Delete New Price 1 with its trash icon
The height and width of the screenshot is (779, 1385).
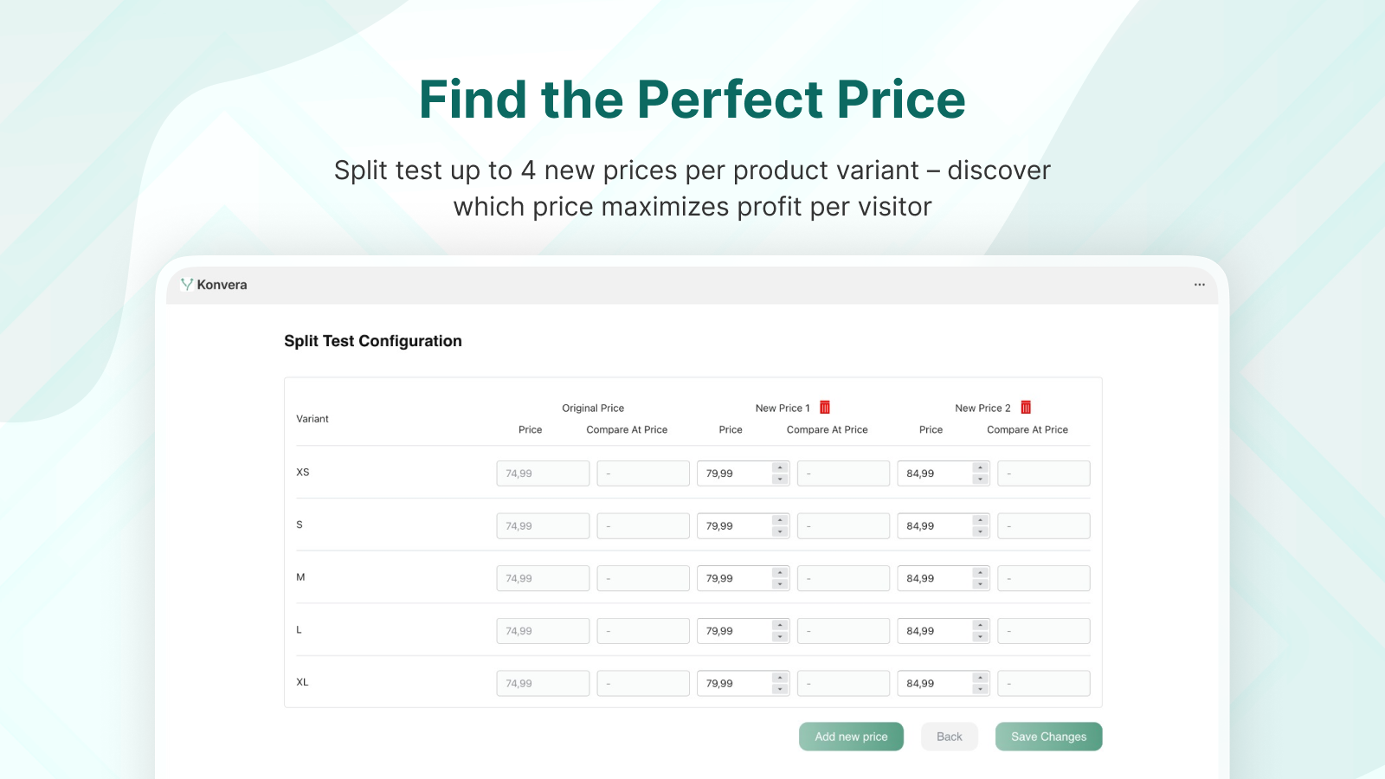[x=825, y=407]
